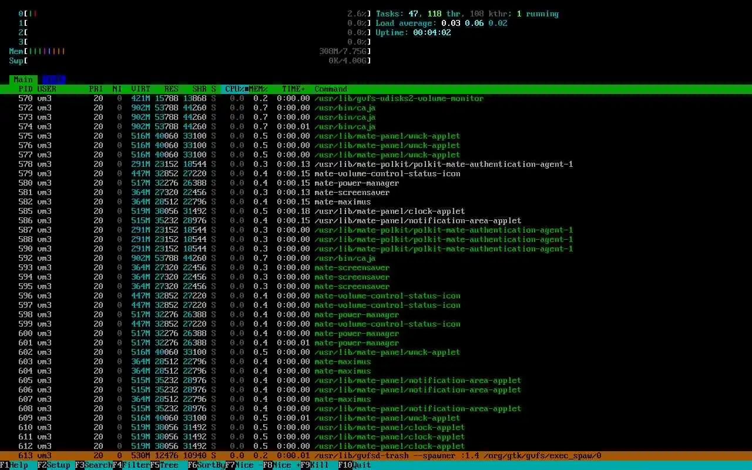The height and width of the screenshot is (470, 752).
Task: Select process 570 gvfs-udisks2-volume-monitor
Action: 376,99
